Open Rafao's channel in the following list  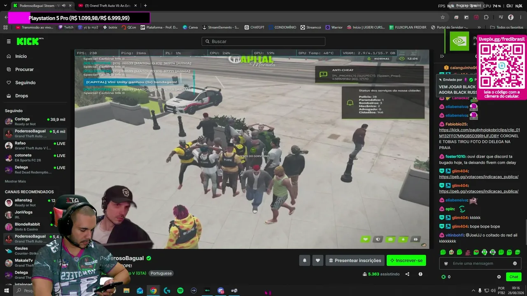[x=35, y=146]
